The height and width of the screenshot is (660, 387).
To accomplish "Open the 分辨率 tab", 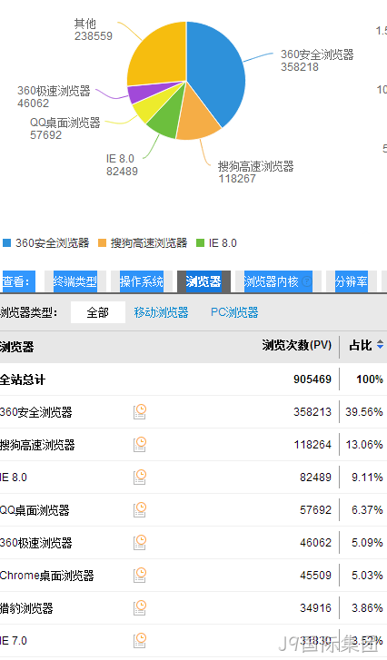I will [352, 281].
